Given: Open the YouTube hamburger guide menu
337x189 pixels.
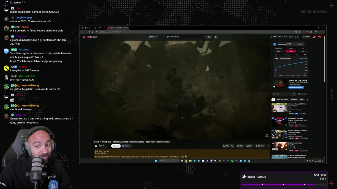Looking at the screenshot, I should [84, 37].
